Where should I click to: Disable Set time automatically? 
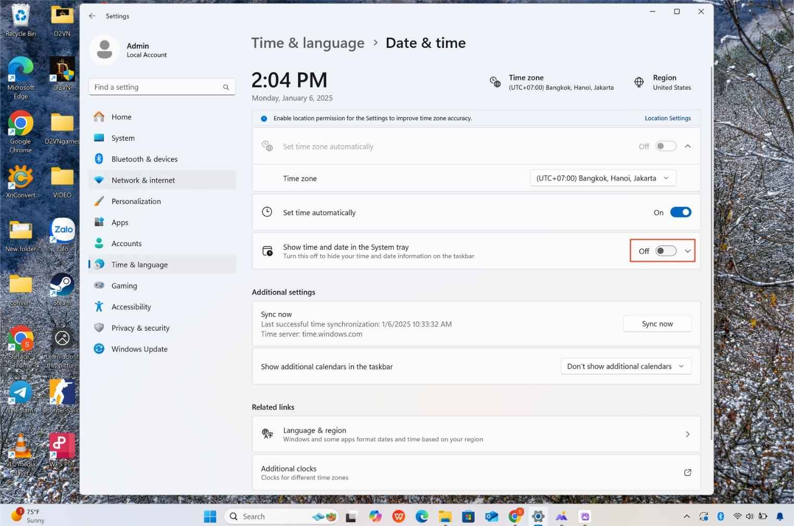tap(680, 212)
